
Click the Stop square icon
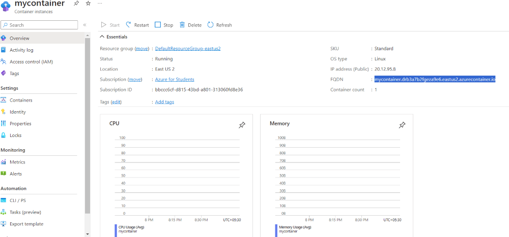coord(158,25)
